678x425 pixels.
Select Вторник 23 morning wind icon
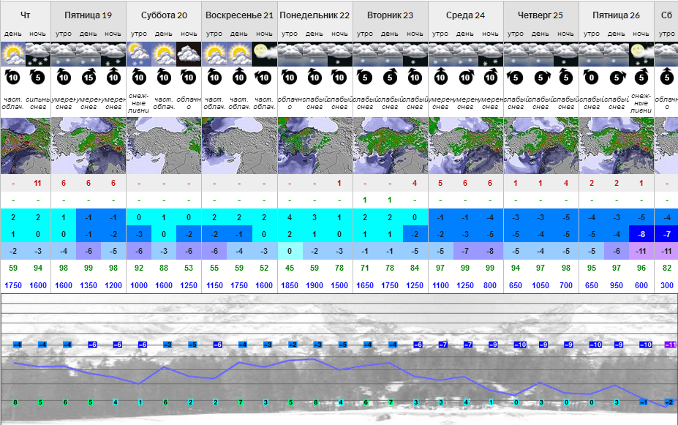coord(365,77)
